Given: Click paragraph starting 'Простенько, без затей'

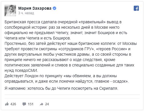Looking at the screenshot, I should (71, 57).
